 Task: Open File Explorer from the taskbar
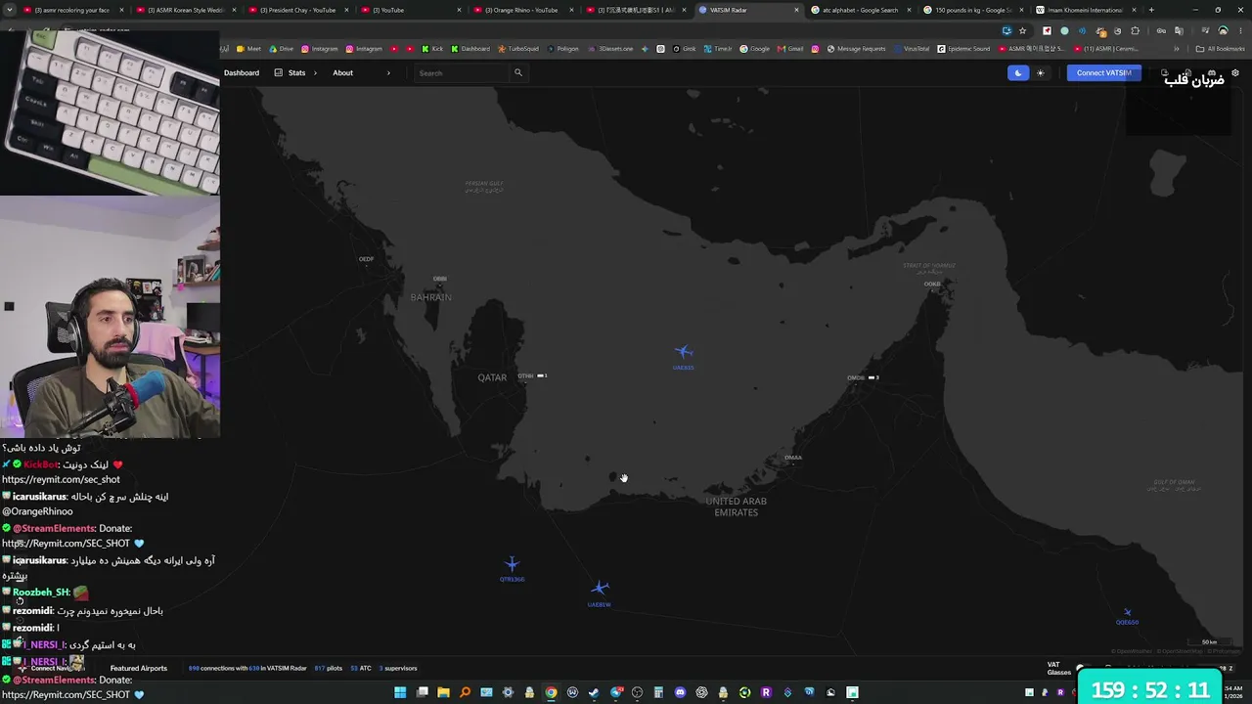[x=443, y=692]
